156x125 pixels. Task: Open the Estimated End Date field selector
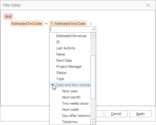coord(27,24)
